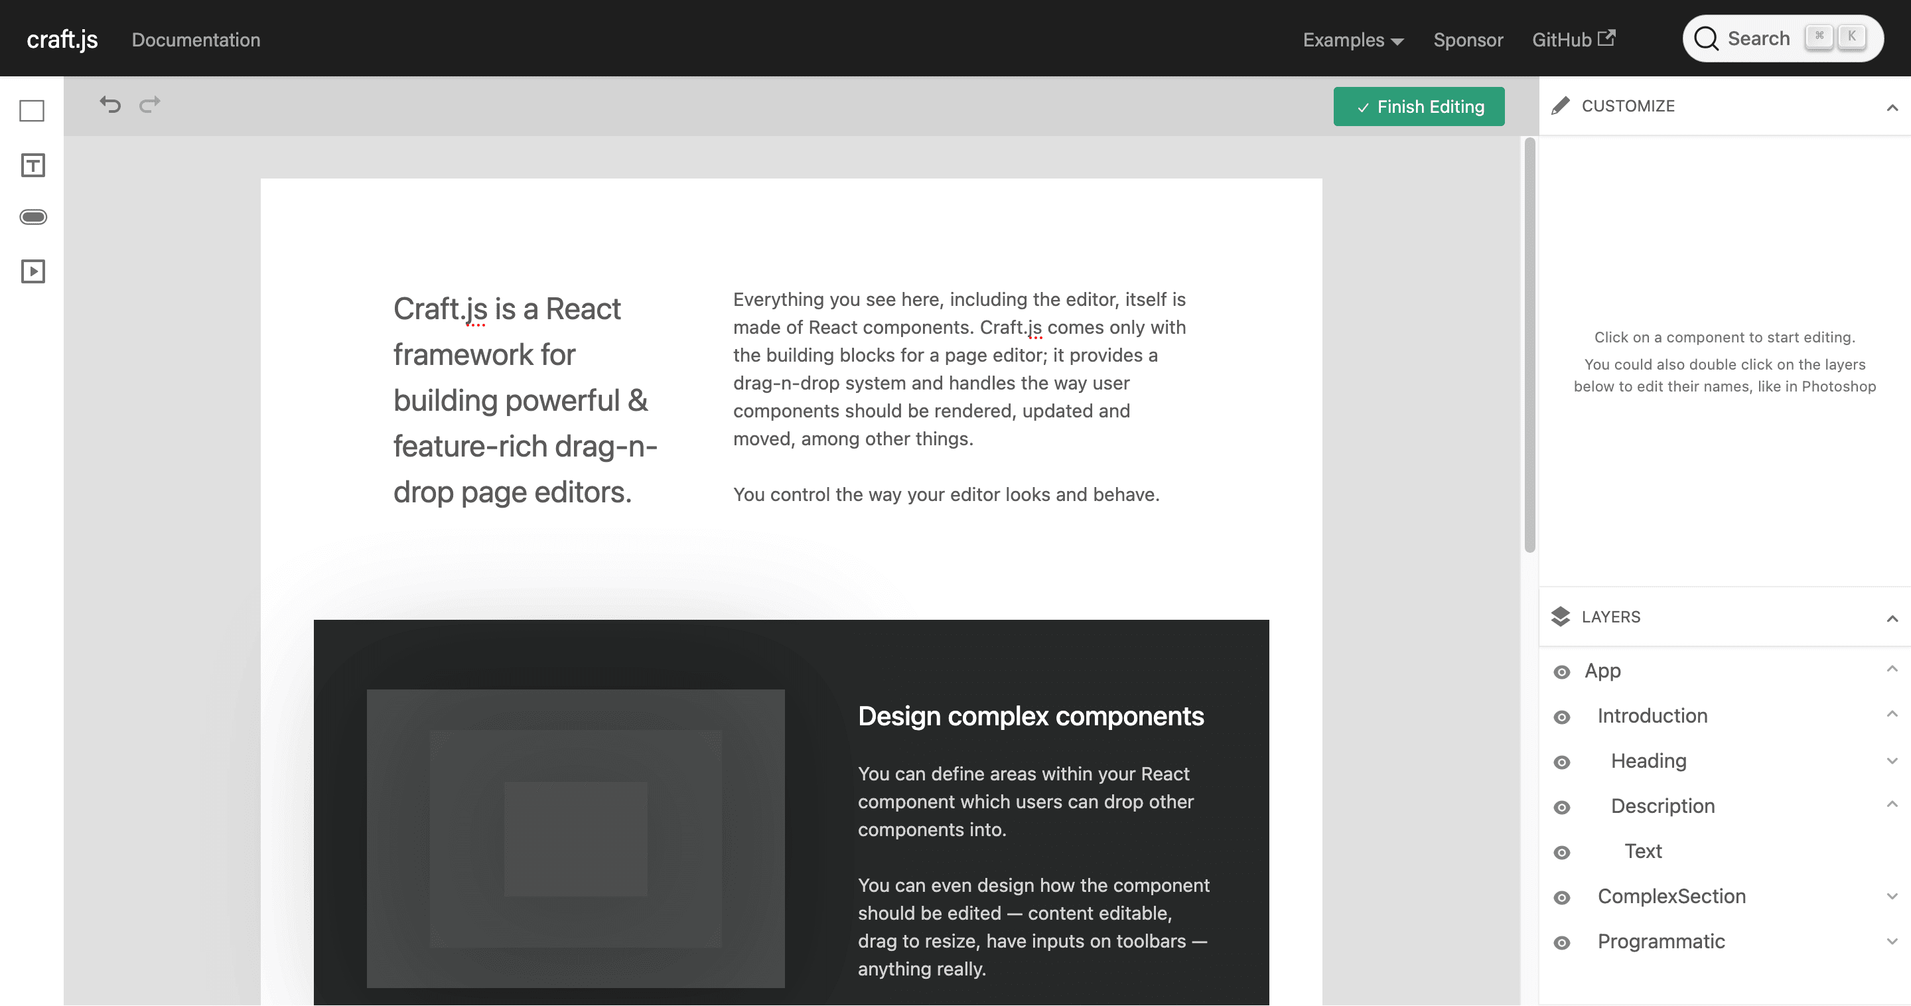Select the Introduction layer name
The image size is (1911, 1006).
coord(1652,716)
